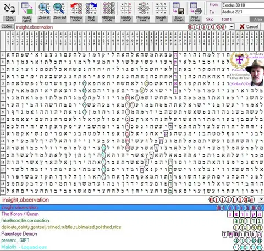
Task: Select the 'delicate,dainty,genteel' list row
Action: (x=132, y=227)
